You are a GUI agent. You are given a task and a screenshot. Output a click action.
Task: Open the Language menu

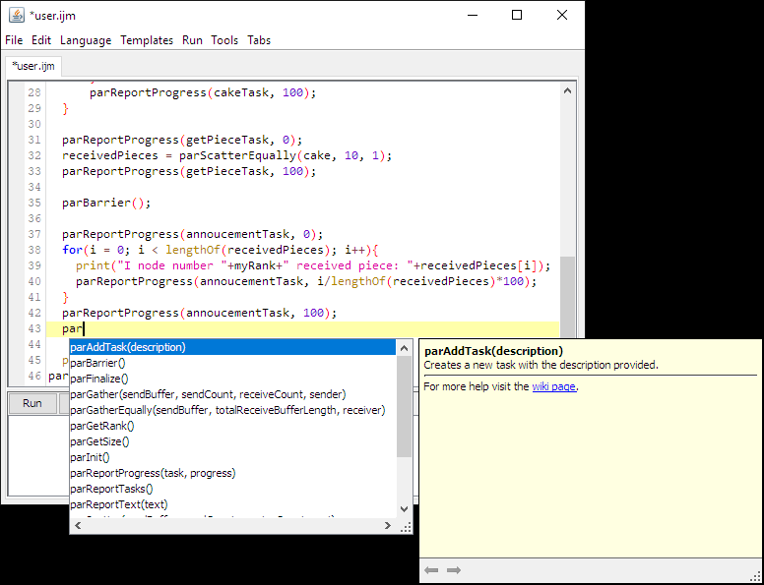(86, 40)
